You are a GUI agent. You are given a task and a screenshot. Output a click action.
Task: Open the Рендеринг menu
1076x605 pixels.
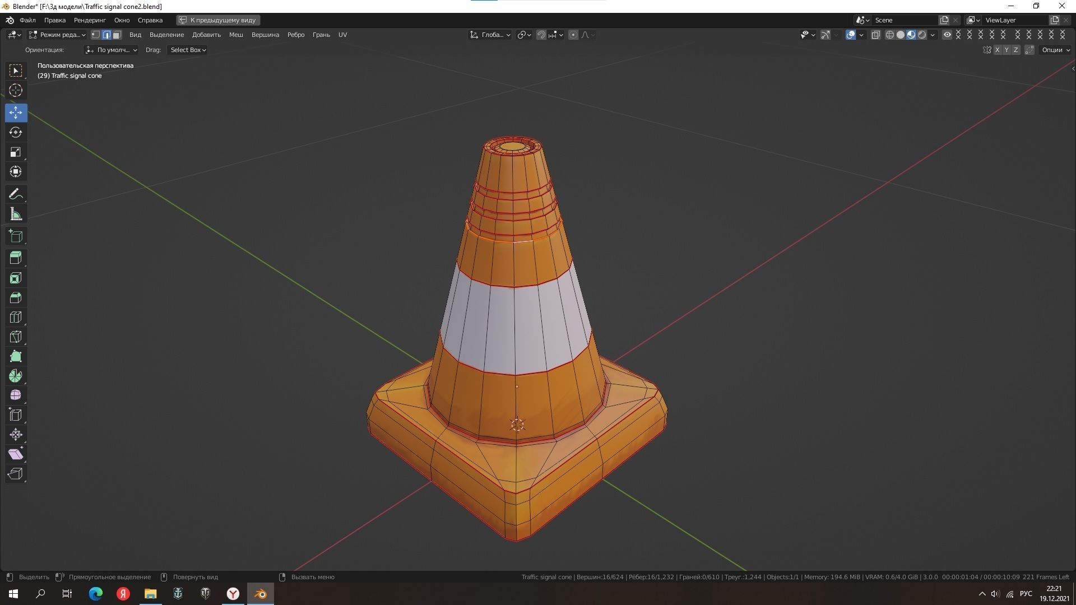(90, 20)
